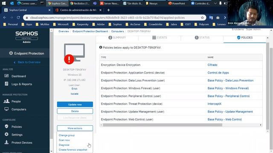Open Base Policy - Web Control
Viewport: 273px width, 153px height.
225,119
